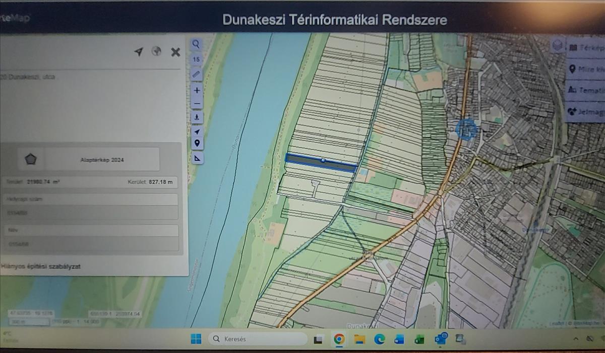
Task: Open the Tematikus menu item
Action: pyautogui.click(x=586, y=90)
